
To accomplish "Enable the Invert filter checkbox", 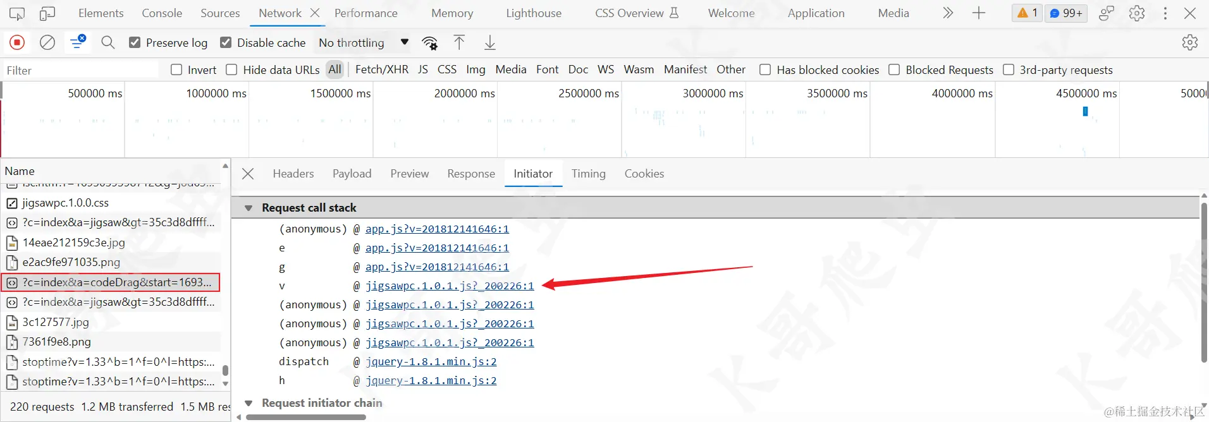I will [x=176, y=69].
